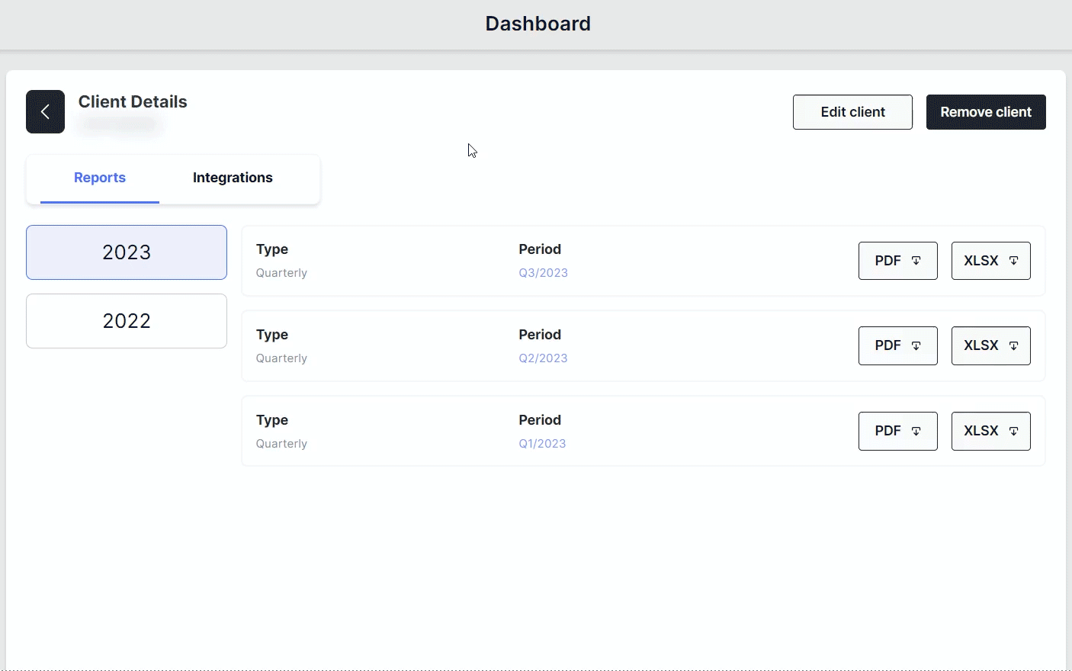Download the Q2/2023 report as PDF

coord(898,346)
